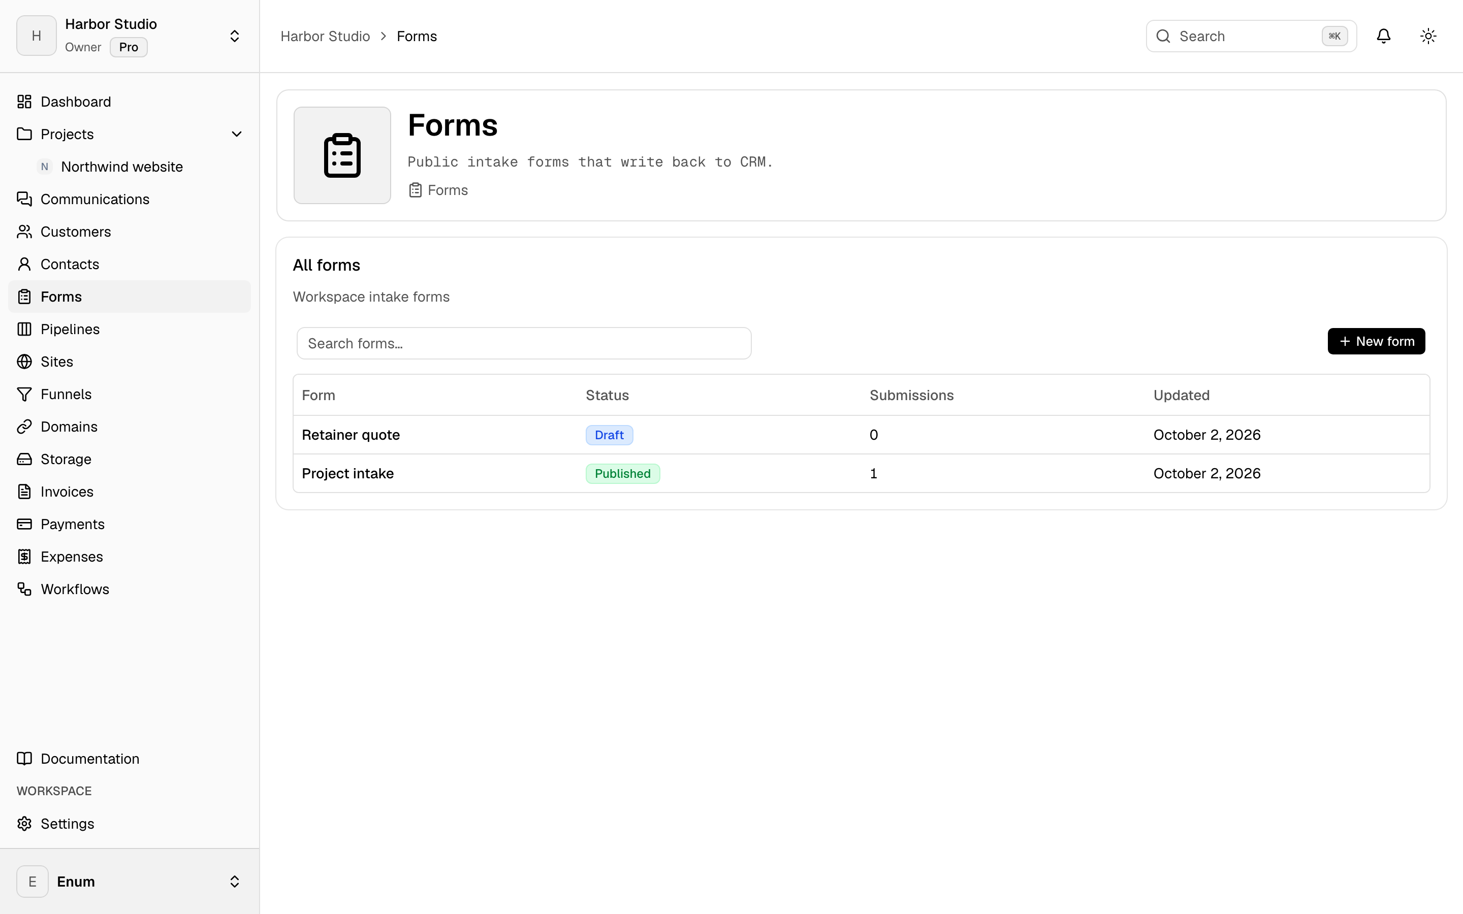Open workspace Settings
The image size is (1463, 914).
coord(130,824)
